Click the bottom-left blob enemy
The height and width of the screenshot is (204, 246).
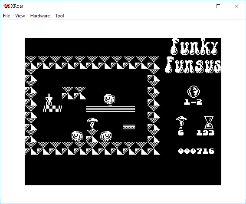tap(77, 135)
